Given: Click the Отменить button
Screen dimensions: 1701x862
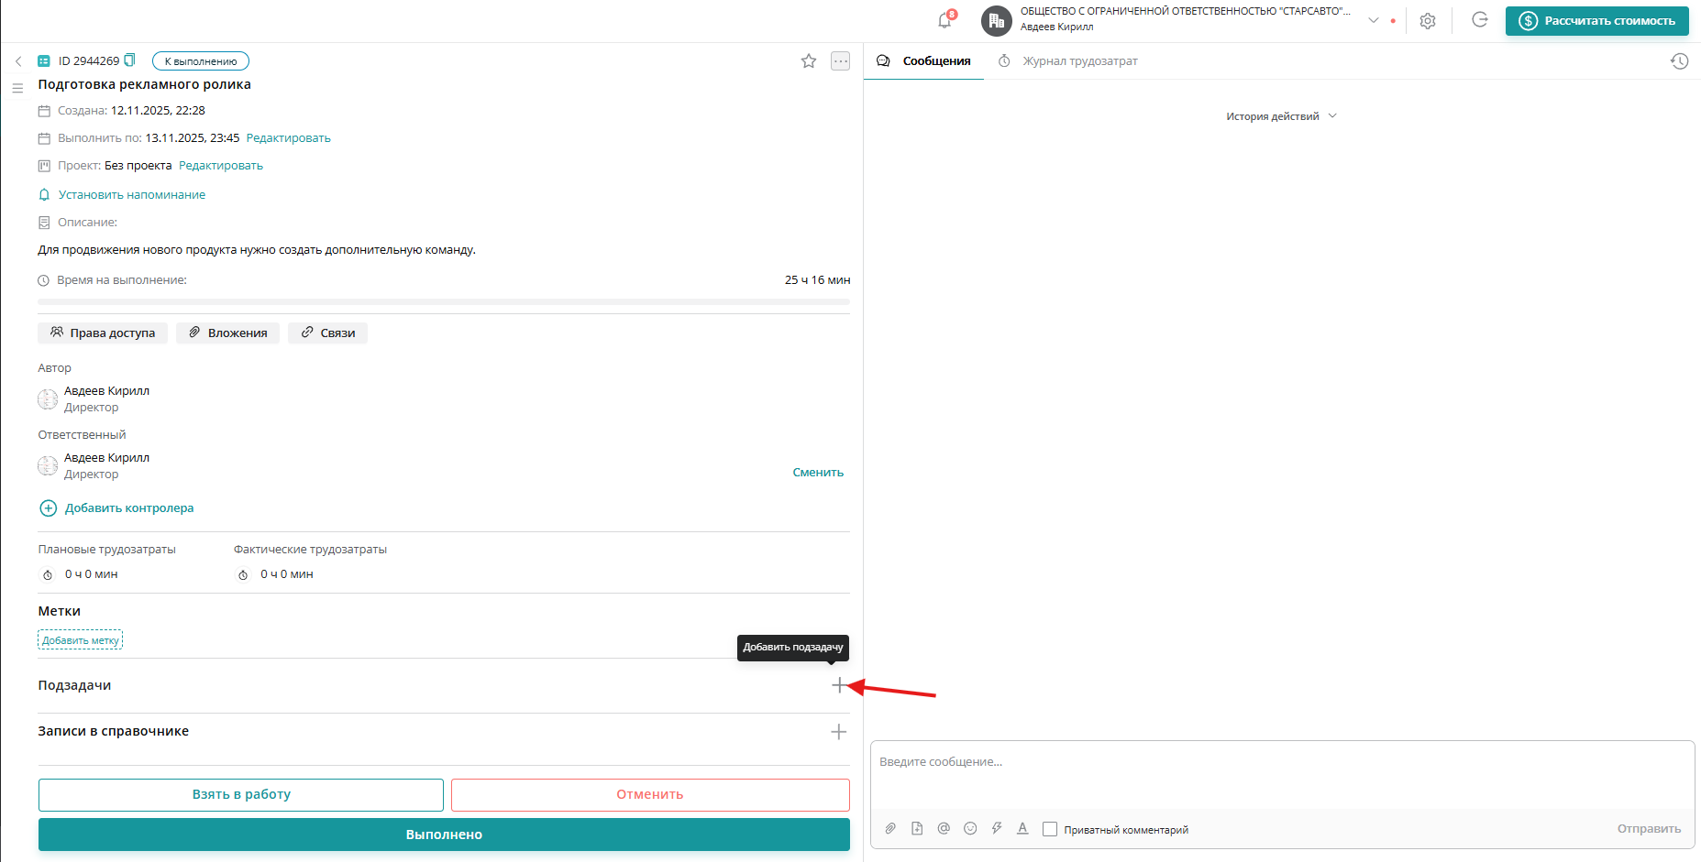Looking at the screenshot, I should pyautogui.click(x=650, y=794).
